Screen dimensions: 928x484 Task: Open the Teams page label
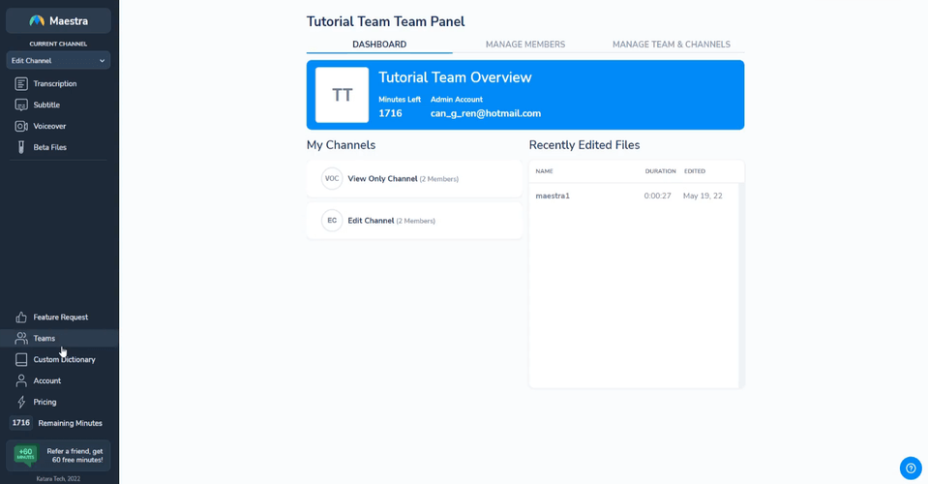pos(45,339)
